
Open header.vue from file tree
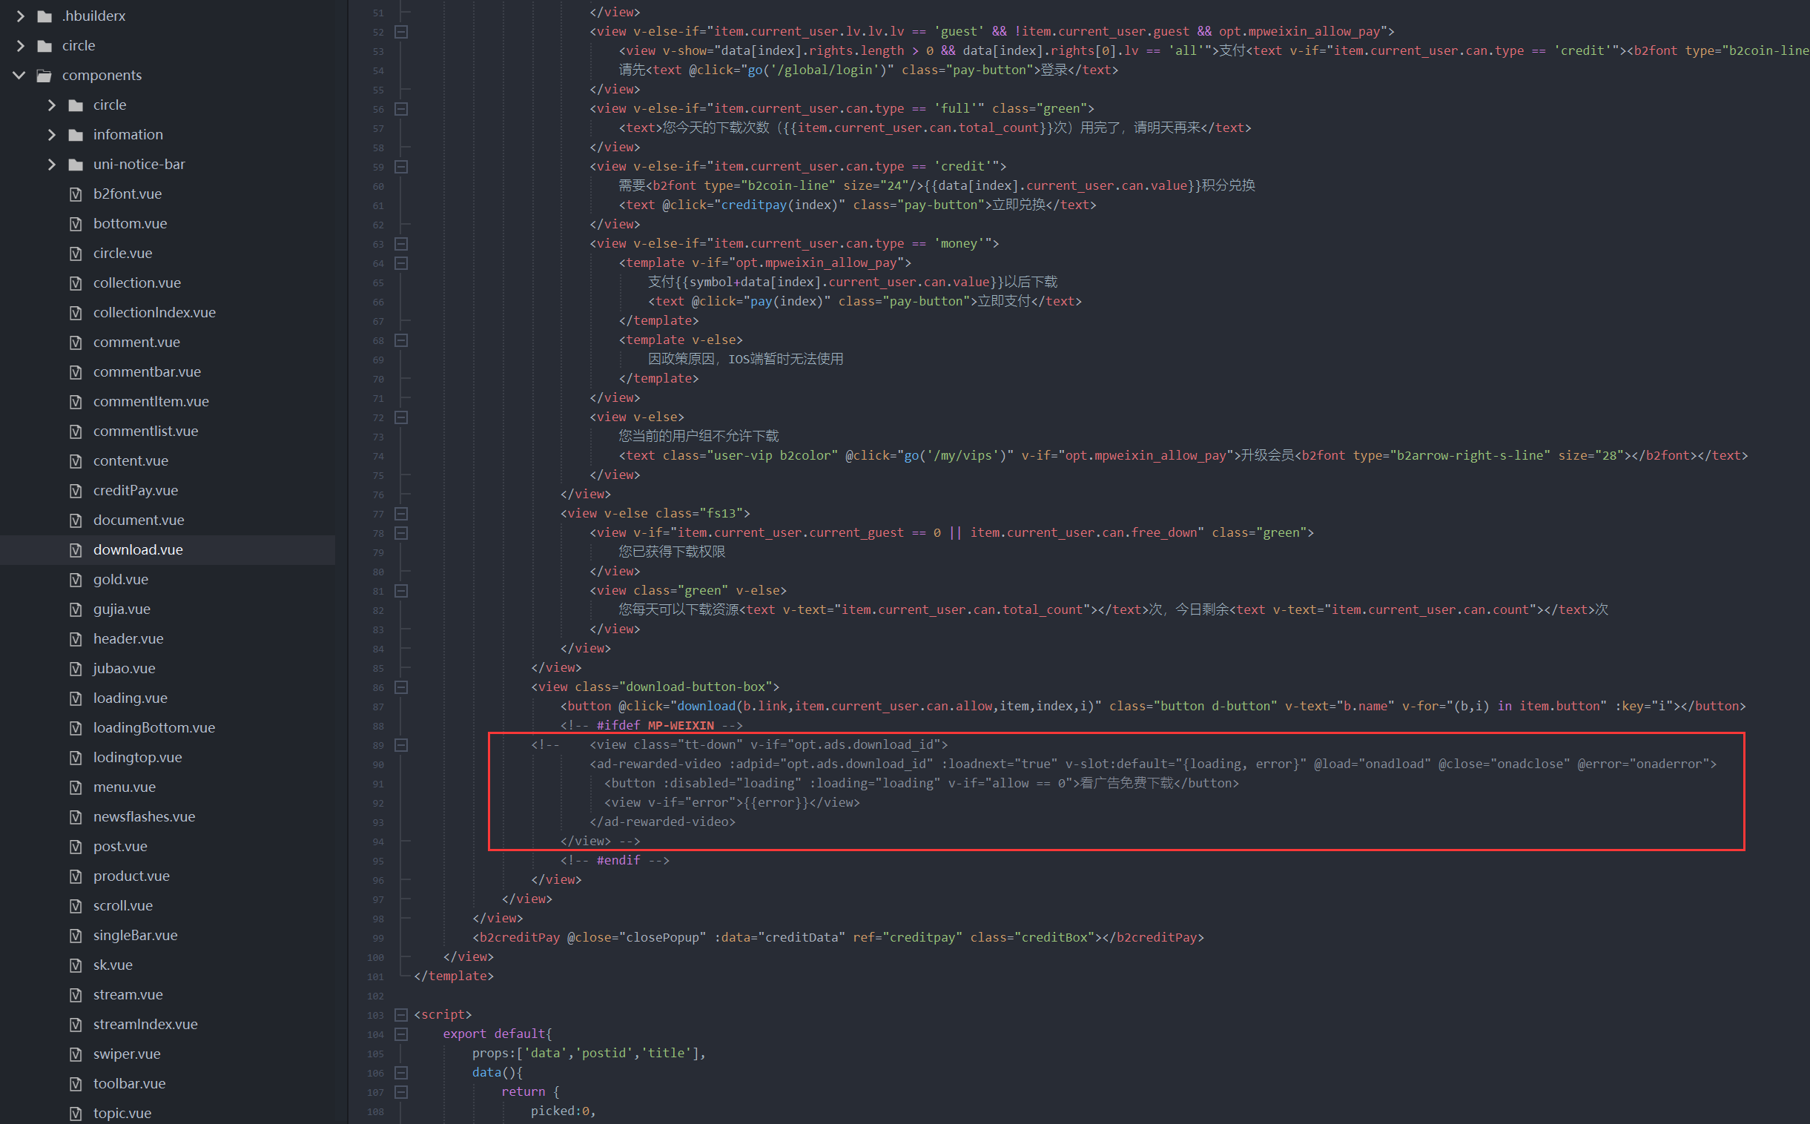pos(128,638)
